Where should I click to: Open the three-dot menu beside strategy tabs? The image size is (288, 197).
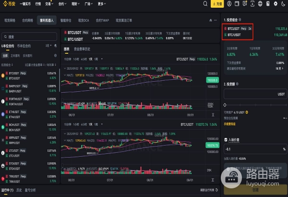(215, 20)
